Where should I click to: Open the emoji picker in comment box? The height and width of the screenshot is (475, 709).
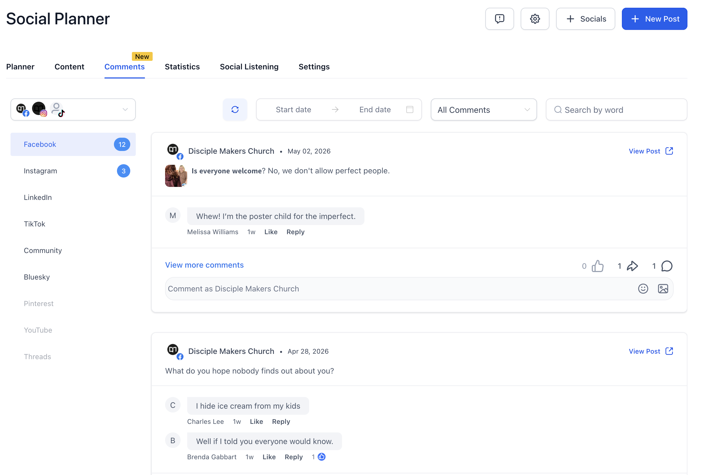(x=643, y=289)
